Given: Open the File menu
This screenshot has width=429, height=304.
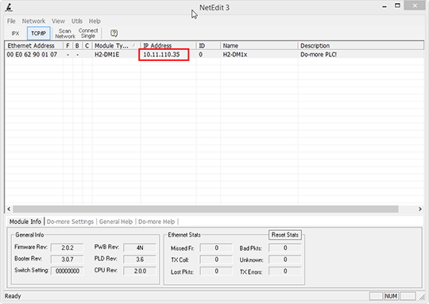Looking at the screenshot, I should click(11, 21).
